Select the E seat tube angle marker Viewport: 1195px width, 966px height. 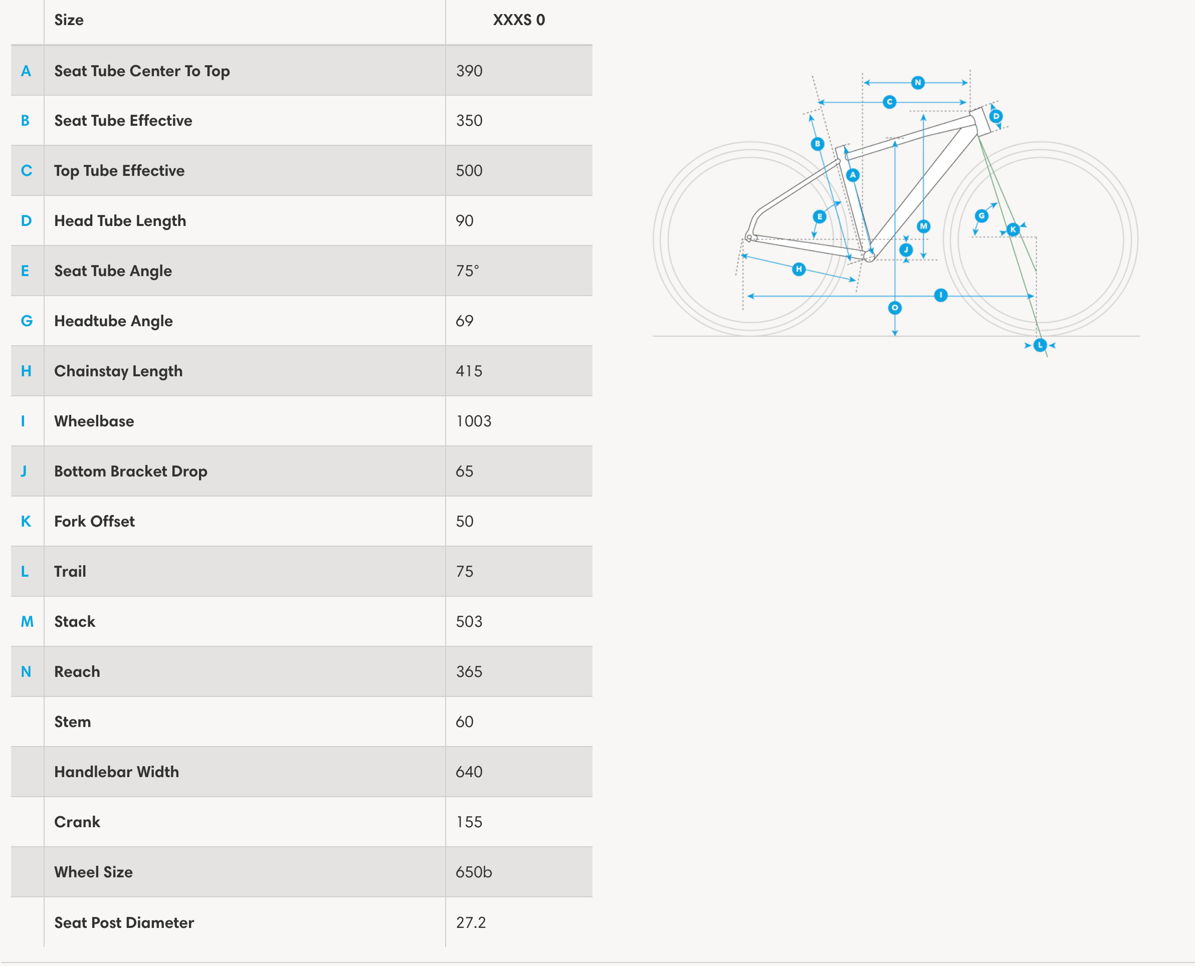(819, 216)
